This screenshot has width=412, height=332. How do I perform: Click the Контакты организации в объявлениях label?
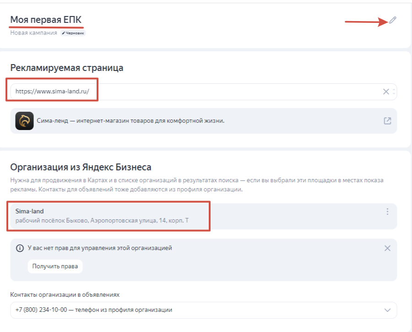coord(65,294)
